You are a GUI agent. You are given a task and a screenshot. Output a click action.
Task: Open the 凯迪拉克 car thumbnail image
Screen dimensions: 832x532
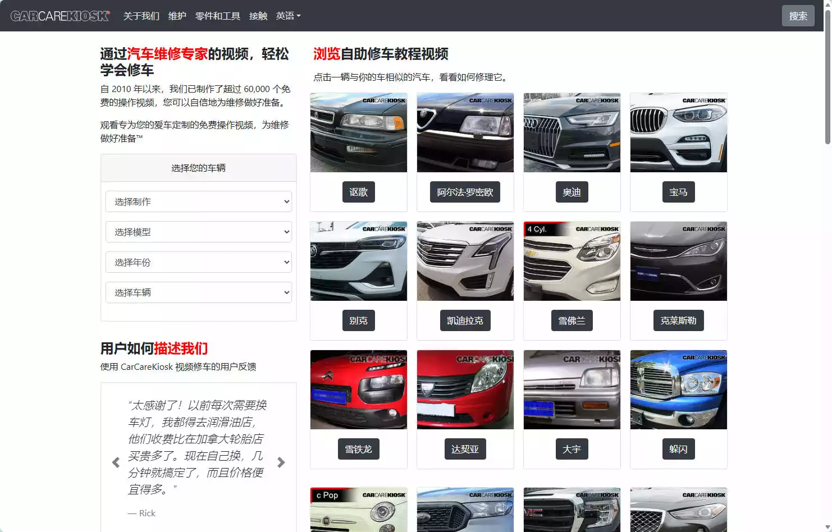point(465,261)
